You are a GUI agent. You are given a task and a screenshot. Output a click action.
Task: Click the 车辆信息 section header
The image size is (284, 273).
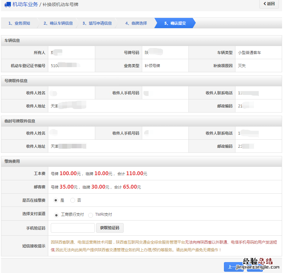(x=12, y=41)
